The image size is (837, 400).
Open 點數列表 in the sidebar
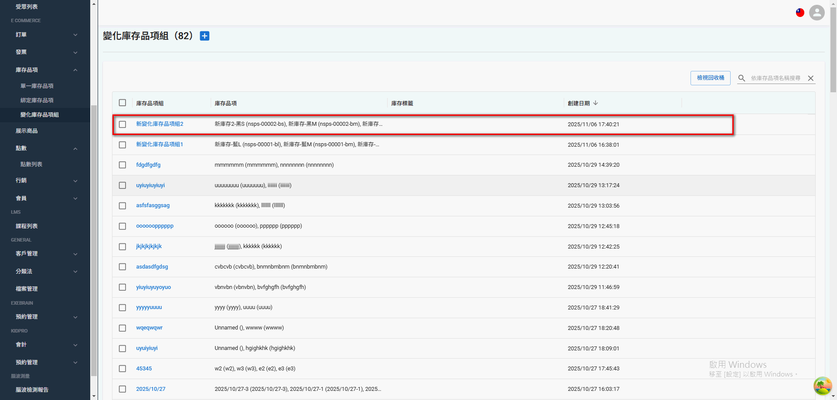(31, 165)
